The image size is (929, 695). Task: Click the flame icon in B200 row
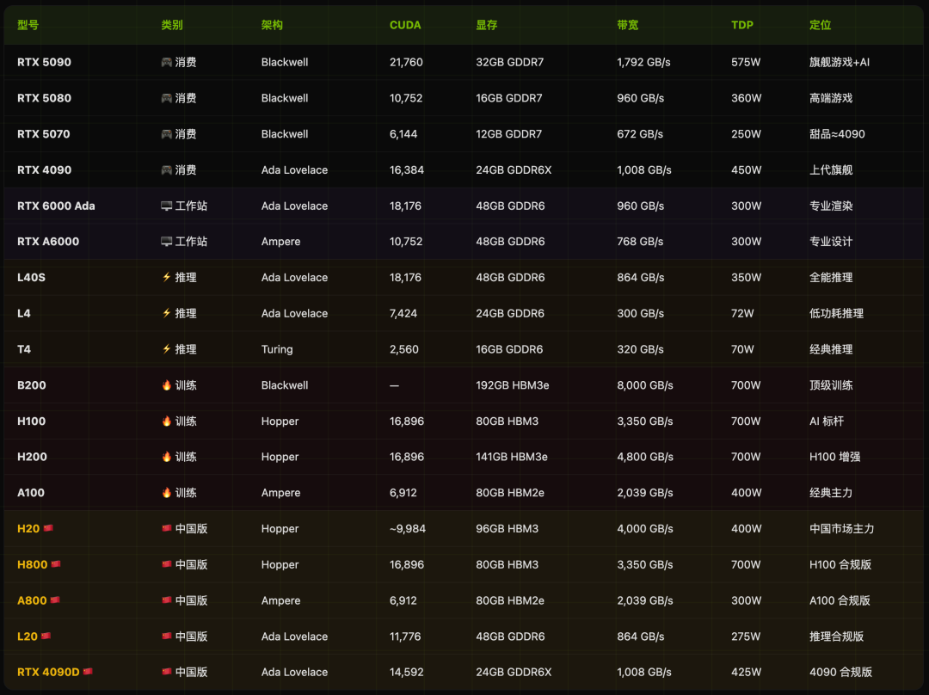[167, 385]
